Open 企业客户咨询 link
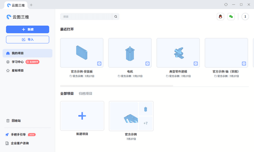Image resolution: width=254 pixels, height=152 pixels. (x=20, y=143)
